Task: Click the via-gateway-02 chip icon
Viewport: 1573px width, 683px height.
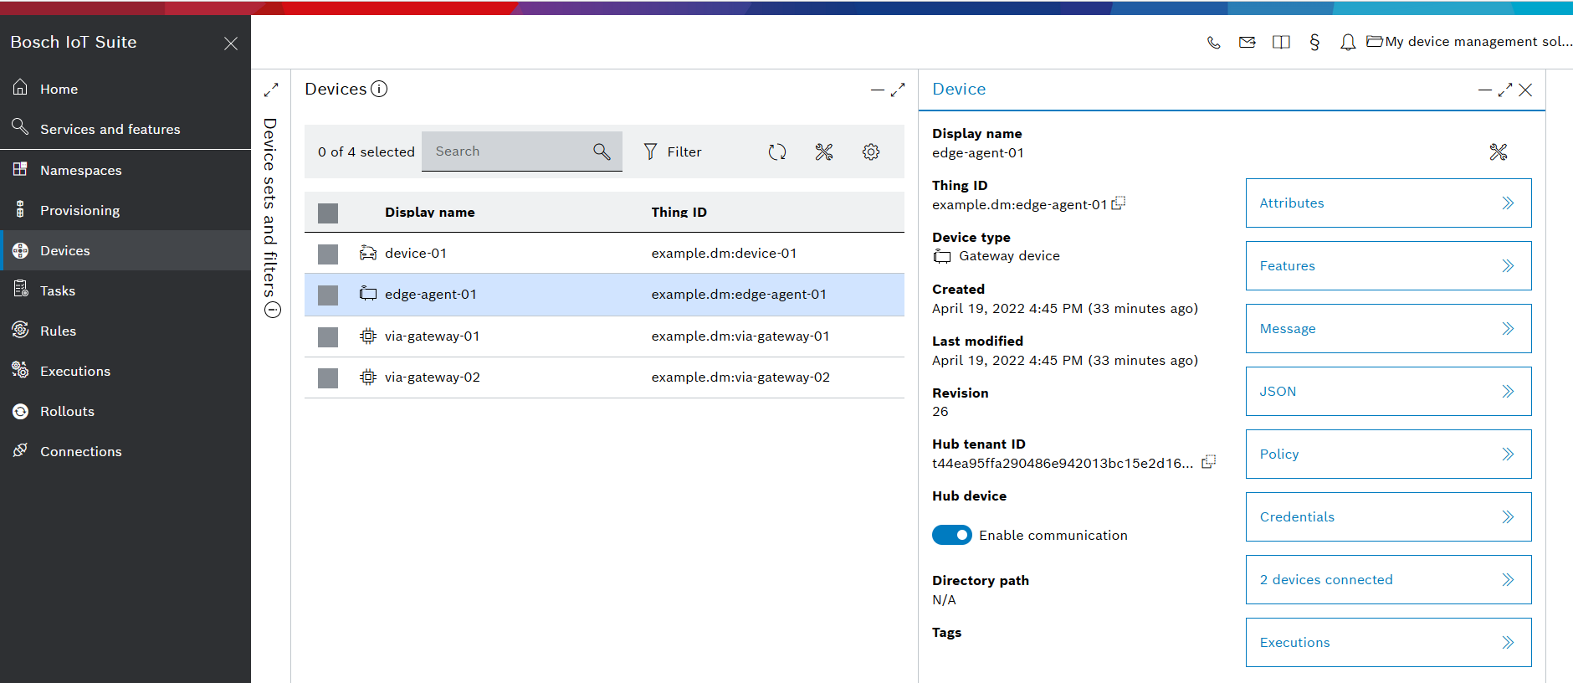Action: click(x=368, y=377)
